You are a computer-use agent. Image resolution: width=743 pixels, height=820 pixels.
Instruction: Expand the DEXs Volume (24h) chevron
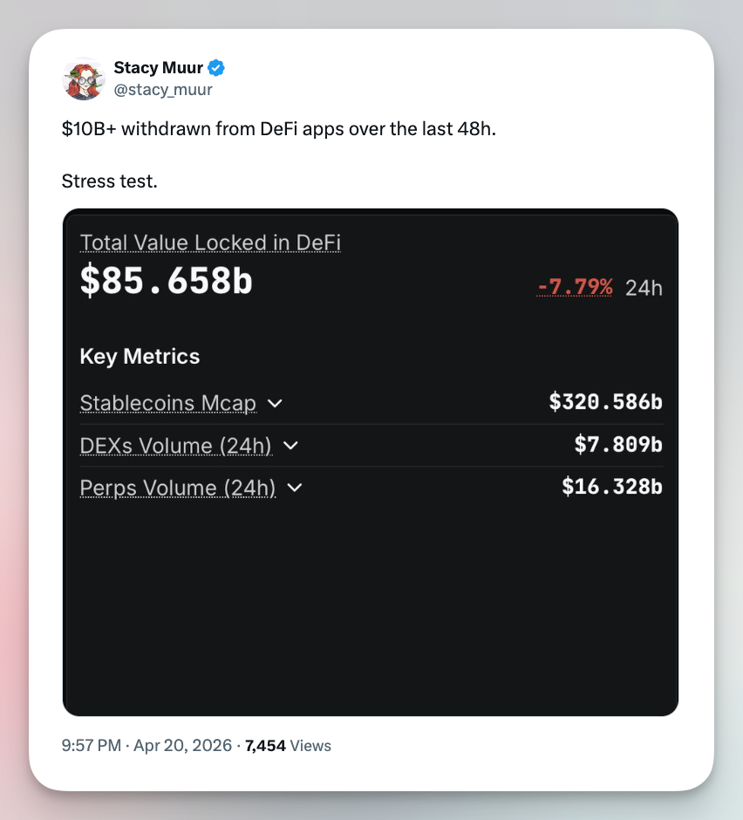[x=291, y=446]
